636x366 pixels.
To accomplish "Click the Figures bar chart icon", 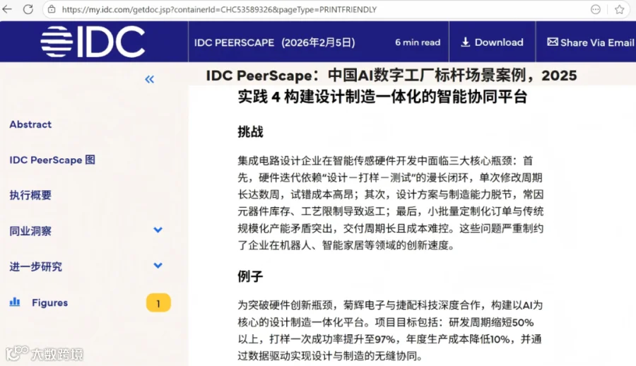I will (15, 302).
